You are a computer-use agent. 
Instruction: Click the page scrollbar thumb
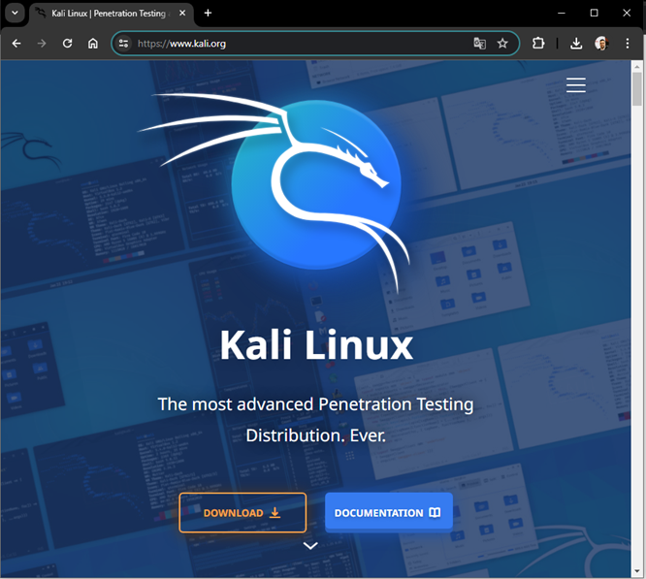637,89
